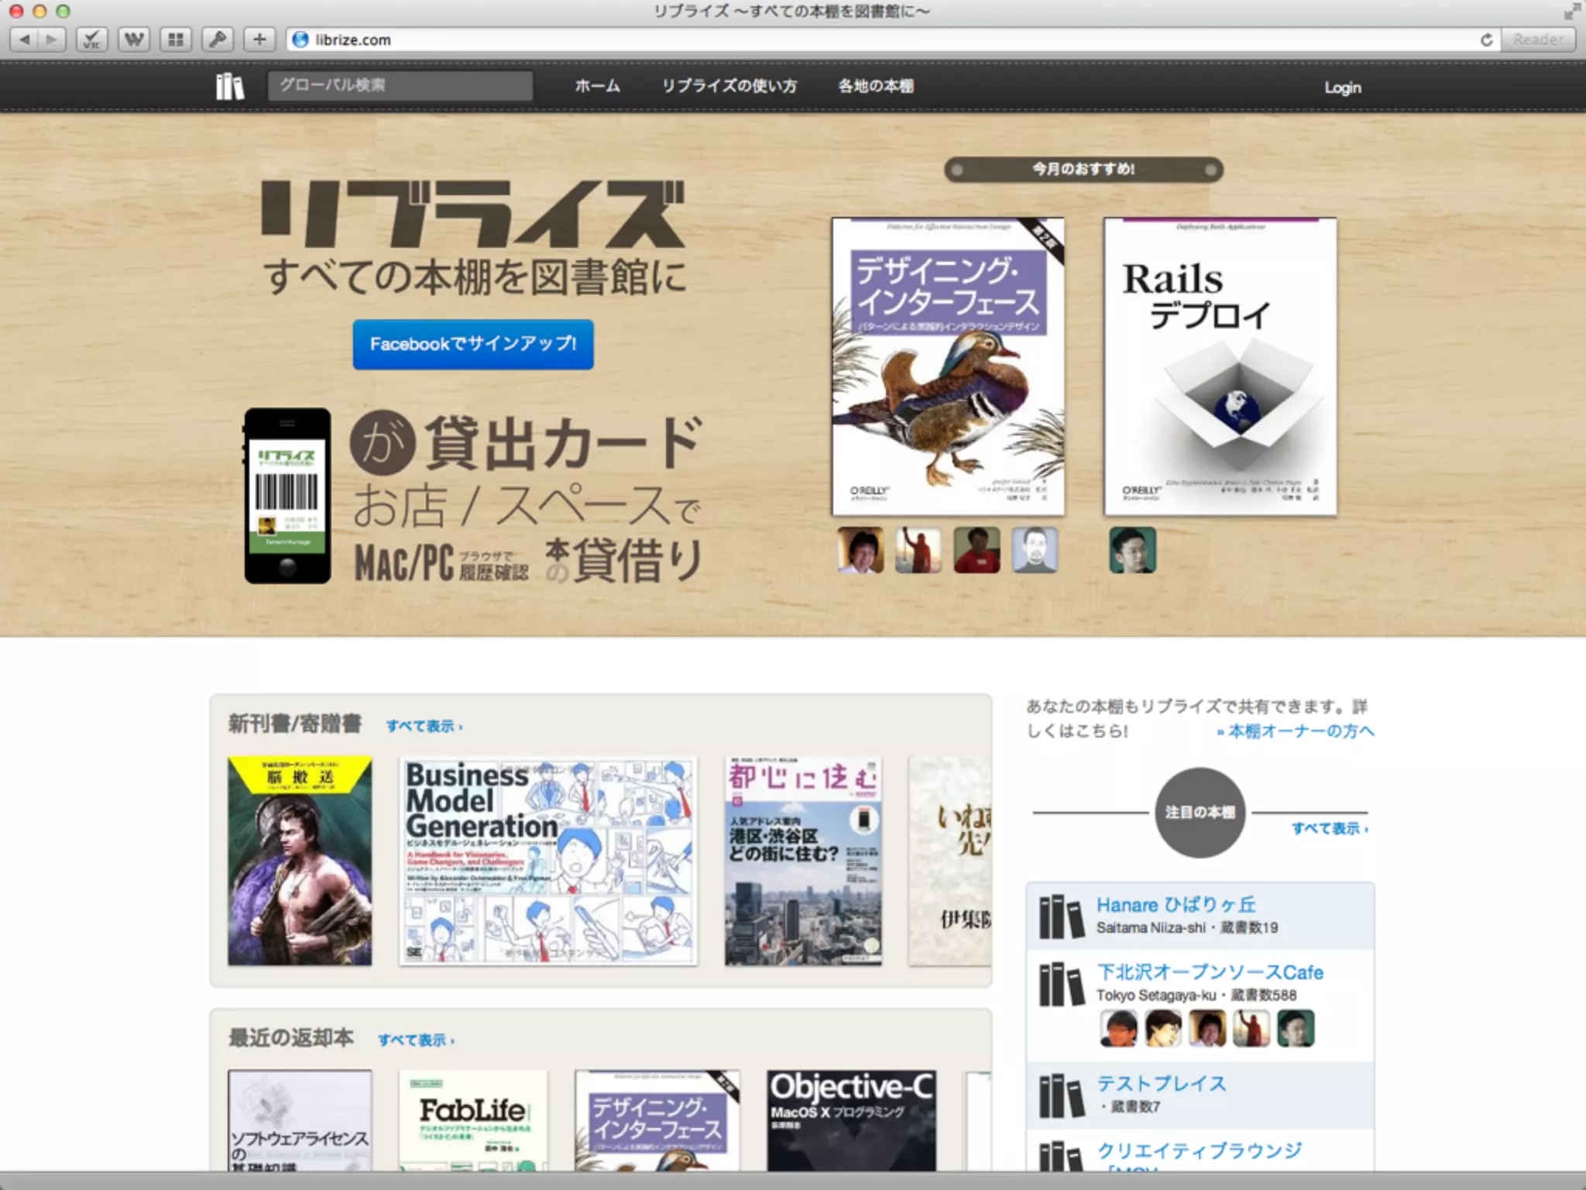Click the plus add-bookmark toolbar button
This screenshot has width=1586, height=1190.
(x=259, y=40)
